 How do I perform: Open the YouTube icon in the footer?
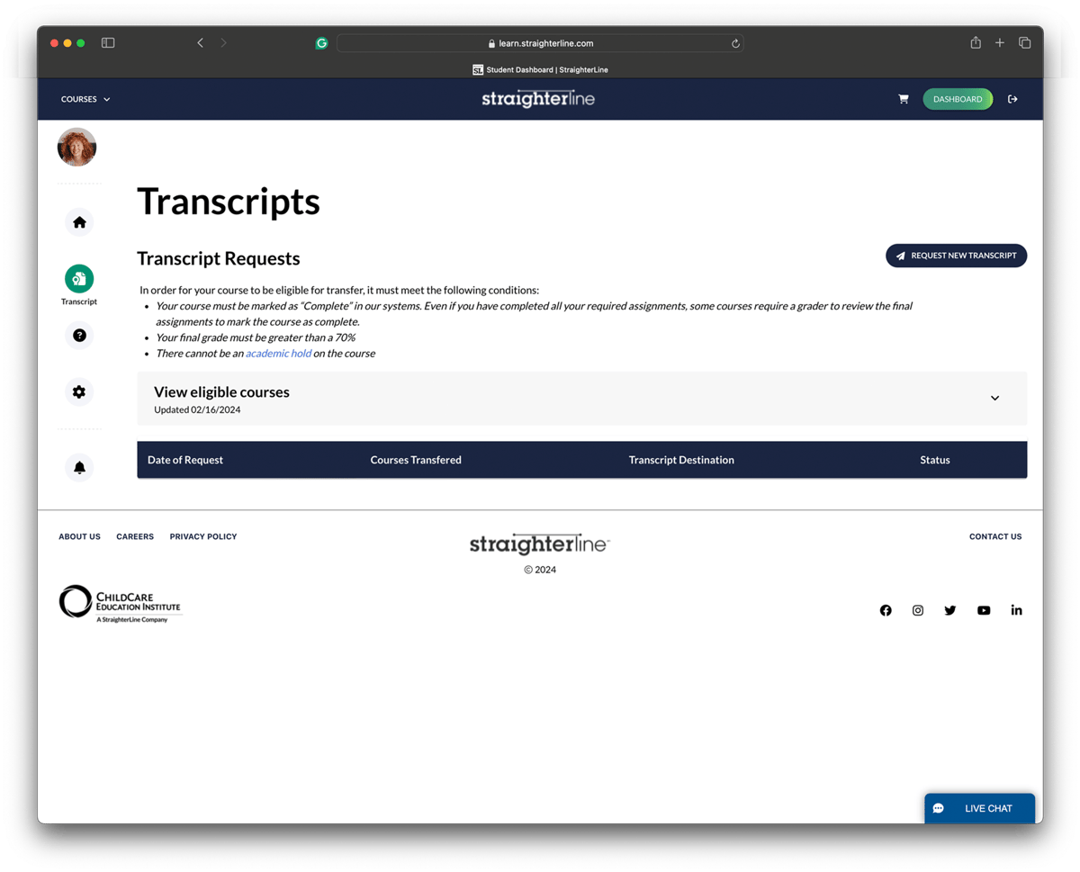pyautogui.click(x=984, y=610)
